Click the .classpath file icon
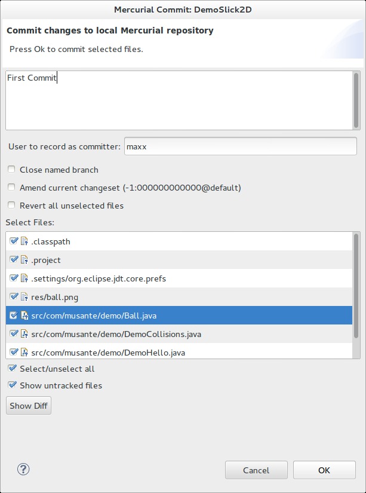 (24, 241)
